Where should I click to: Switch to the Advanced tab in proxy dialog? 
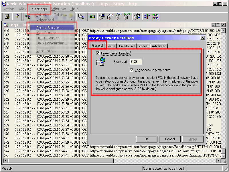[159, 46]
